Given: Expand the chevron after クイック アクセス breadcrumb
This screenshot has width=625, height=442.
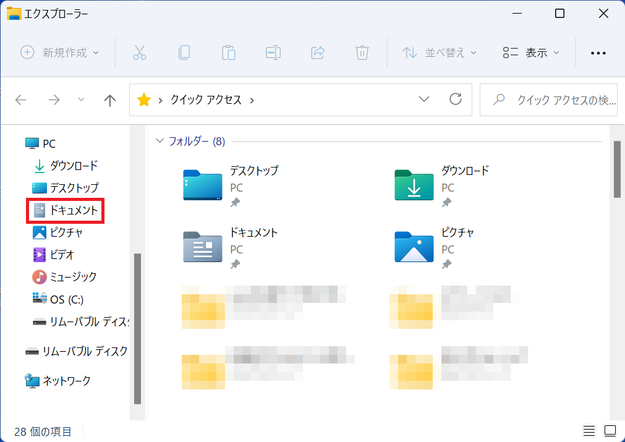Looking at the screenshot, I should pos(252,100).
